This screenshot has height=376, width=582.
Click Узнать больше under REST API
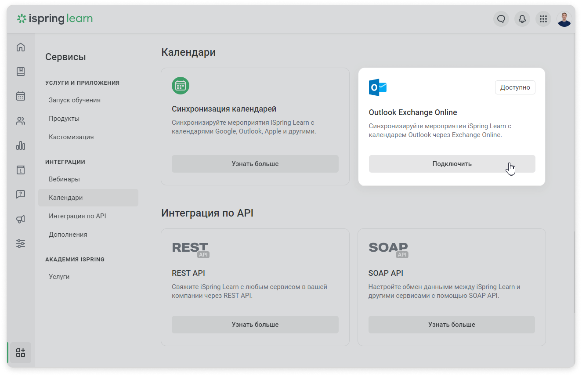[x=255, y=325]
